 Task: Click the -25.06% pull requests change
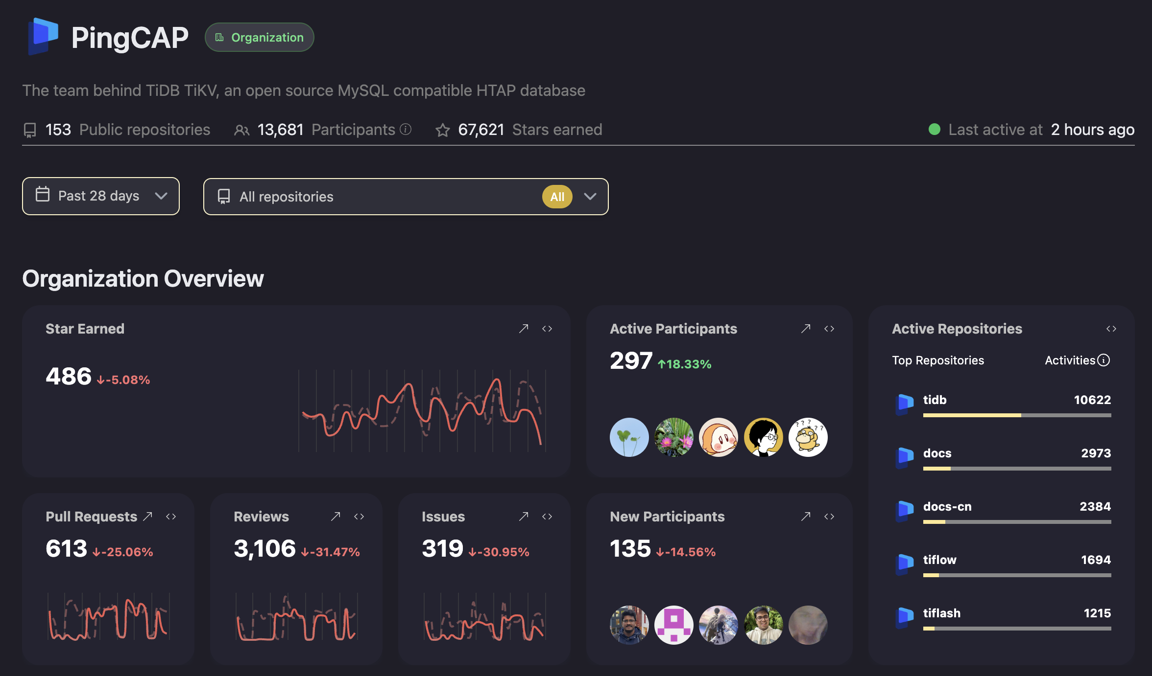tap(123, 552)
